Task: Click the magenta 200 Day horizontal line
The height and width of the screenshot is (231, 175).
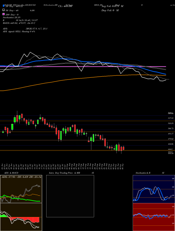Action: tap(83, 66)
